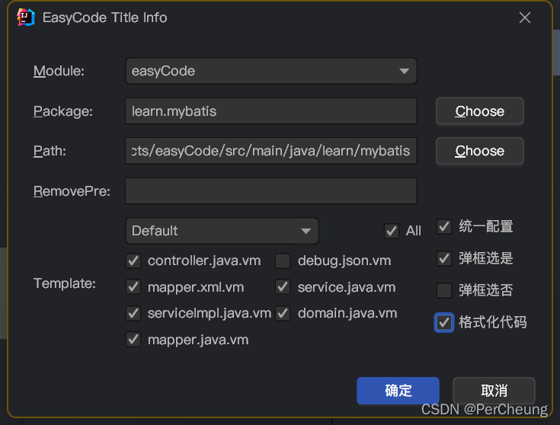The height and width of the screenshot is (425, 560).
Task: Click the Module: label
Action: pyautogui.click(x=59, y=71)
